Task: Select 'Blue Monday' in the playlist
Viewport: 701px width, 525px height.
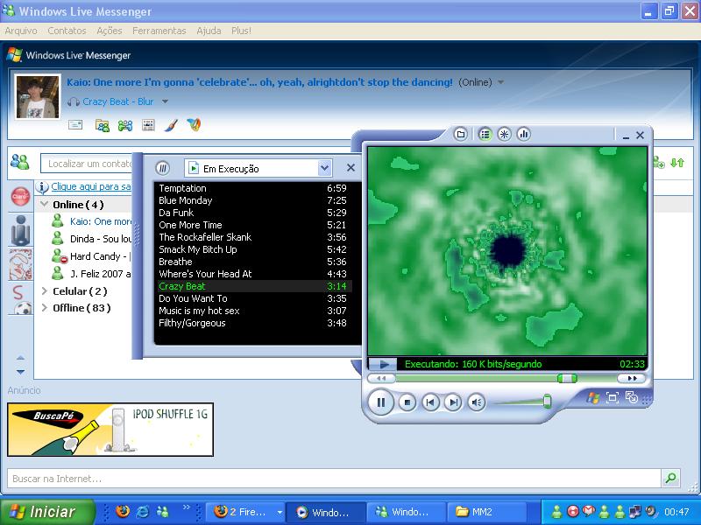Action: point(253,200)
